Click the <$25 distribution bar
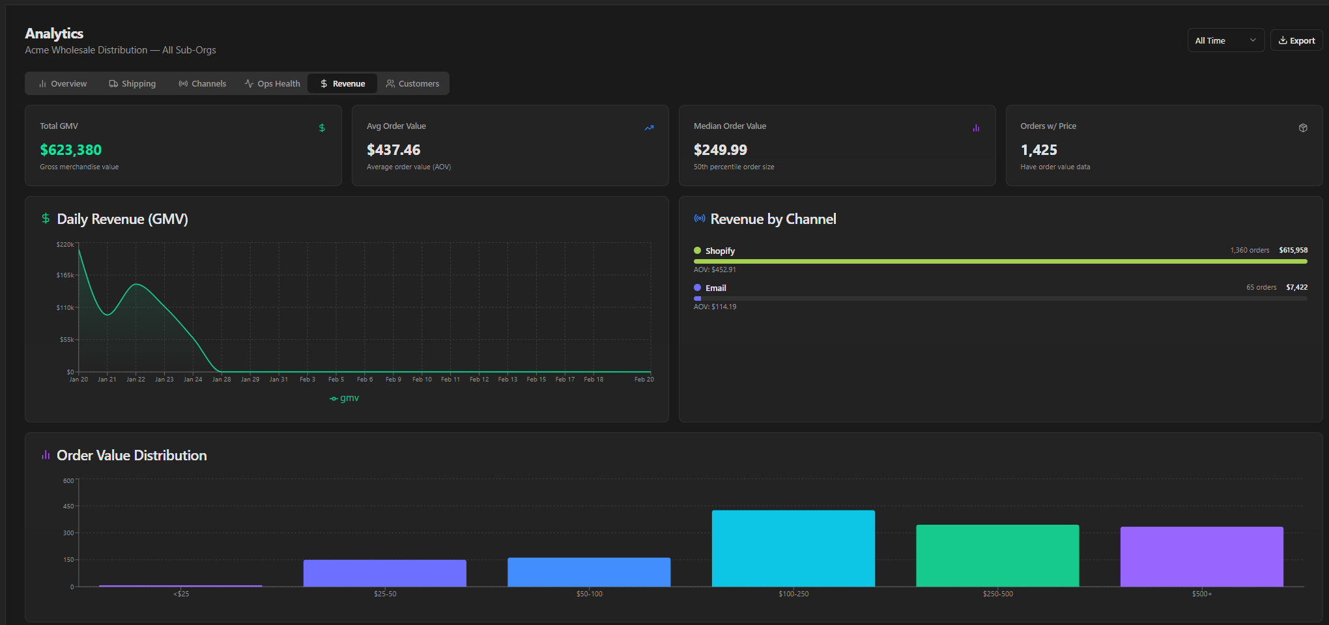The image size is (1329, 625). click(180, 586)
